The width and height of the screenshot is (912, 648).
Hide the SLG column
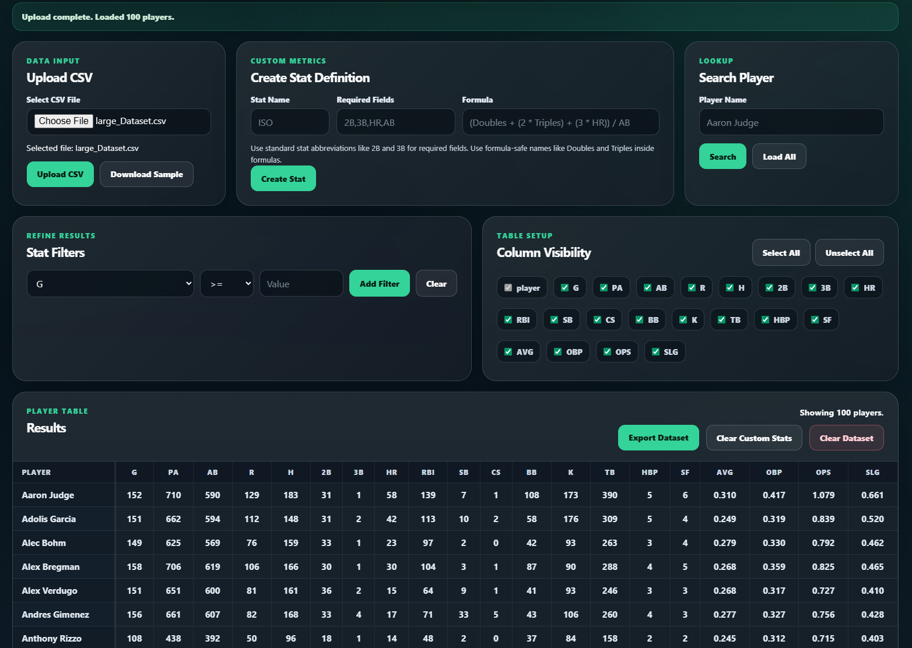655,351
